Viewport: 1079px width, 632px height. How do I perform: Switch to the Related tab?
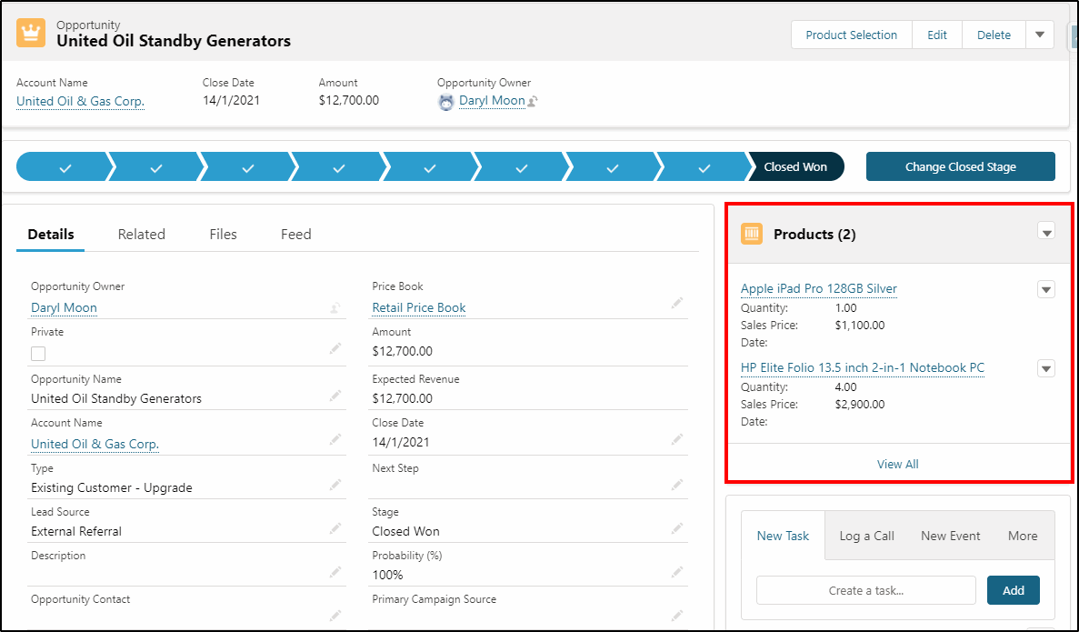[141, 234]
